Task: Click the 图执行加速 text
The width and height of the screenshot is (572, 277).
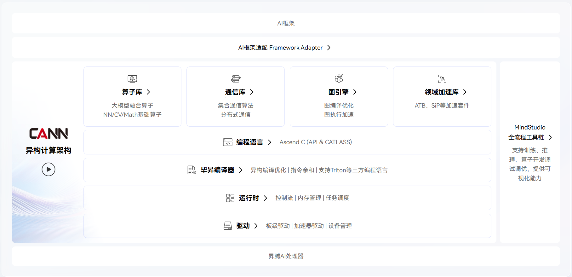Action: click(x=339, y=115)
